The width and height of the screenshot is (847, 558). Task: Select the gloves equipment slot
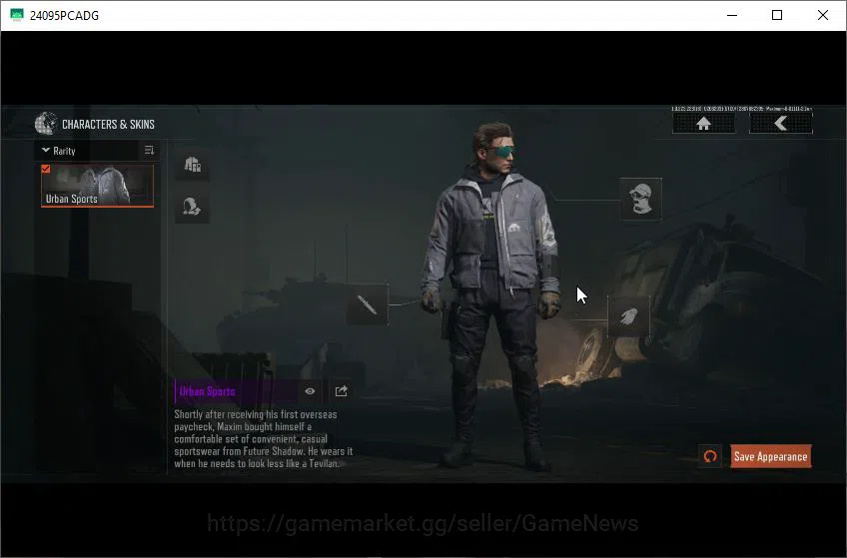coord(629,316)
